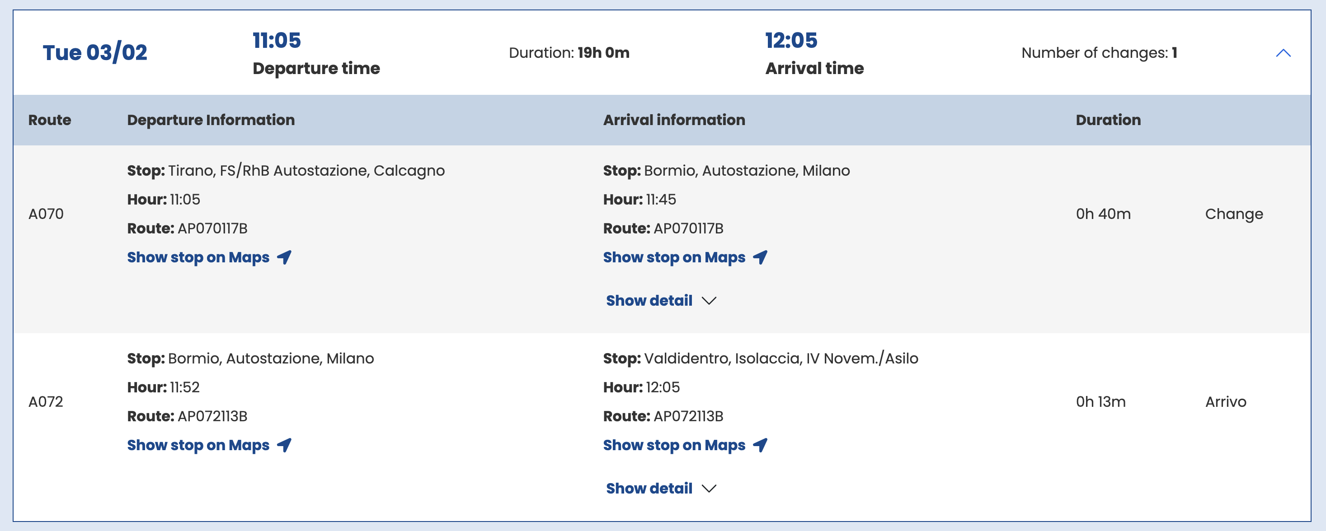
Task: Click Maps arrow icon beside A072 departure from Bormio
Action: pos(284,445)
